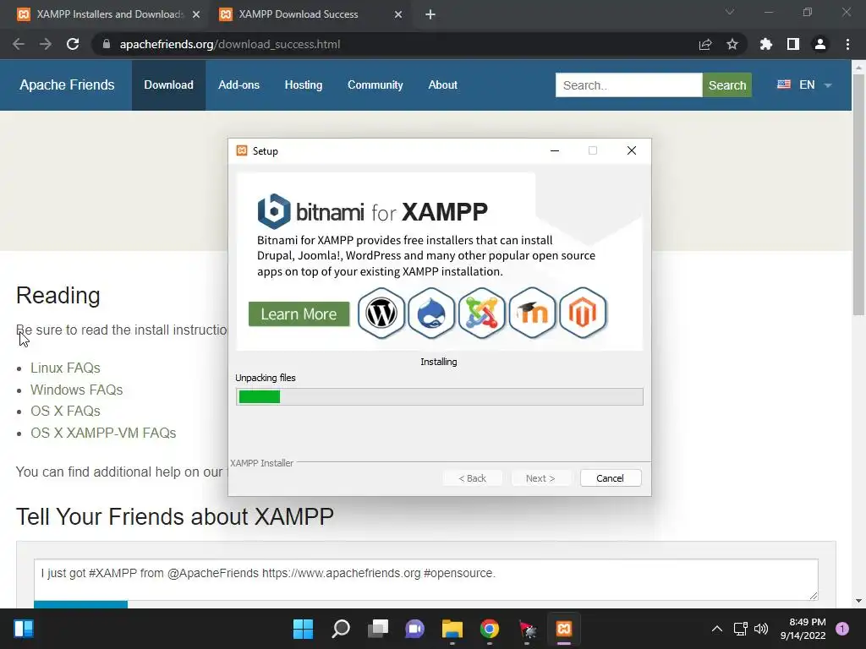Bookmark this page with the star icon

point(732,44)
